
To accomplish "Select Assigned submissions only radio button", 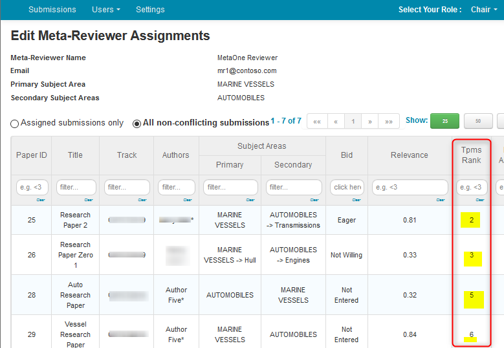I will click(x=14, y=124).
